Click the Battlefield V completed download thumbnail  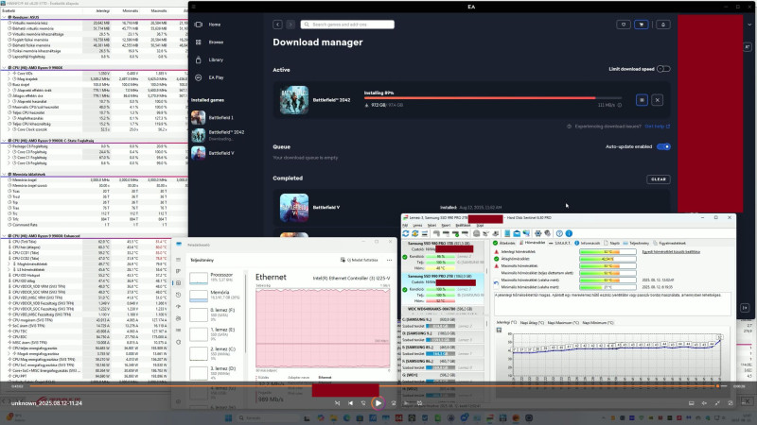pos(294,208)
